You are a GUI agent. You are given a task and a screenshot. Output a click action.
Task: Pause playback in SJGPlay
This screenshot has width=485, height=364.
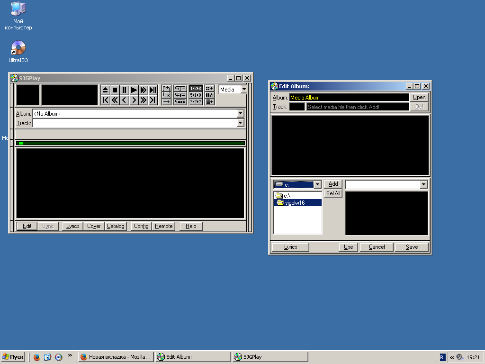click(x=124, y=90)
